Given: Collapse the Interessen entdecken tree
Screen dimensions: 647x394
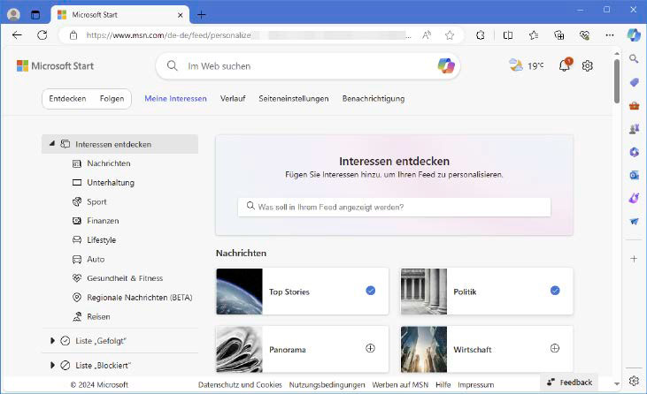Looking at the screenshot, I should coord(52,144).
